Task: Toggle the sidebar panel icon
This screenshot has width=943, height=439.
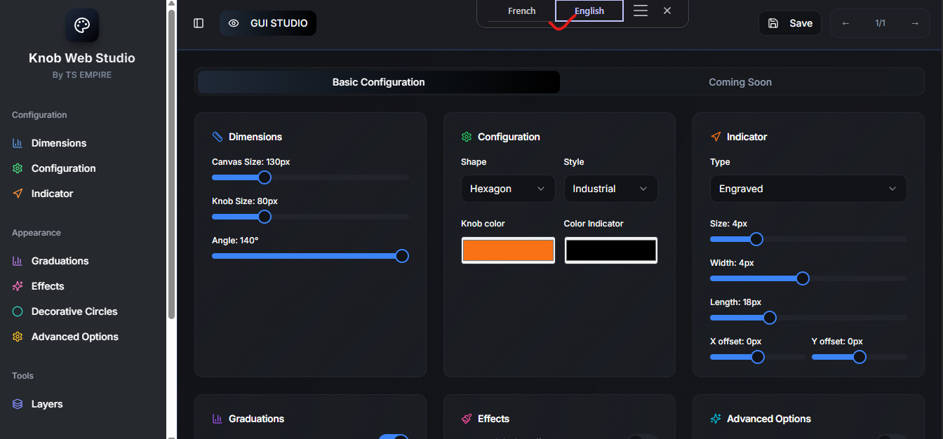Action: pos(199,23)
